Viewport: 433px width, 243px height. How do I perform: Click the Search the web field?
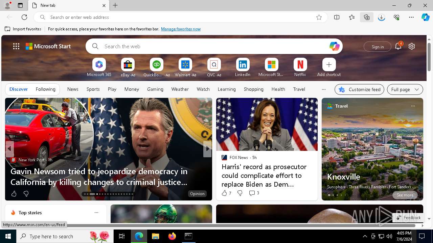[214, 46]
